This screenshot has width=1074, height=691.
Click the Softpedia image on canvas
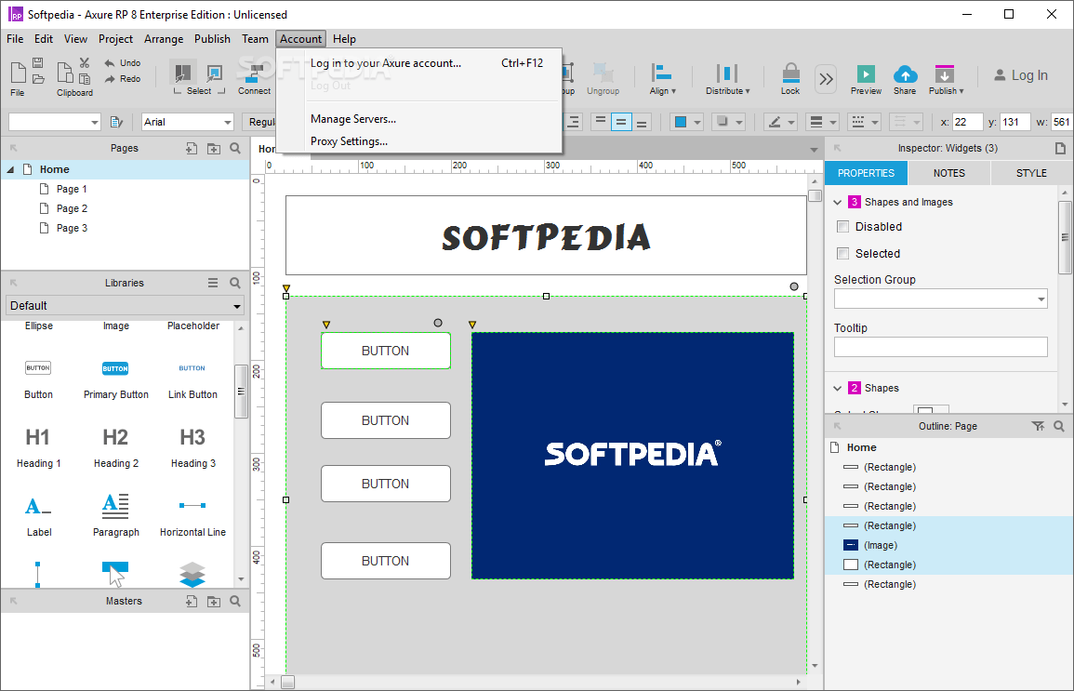(x=632, y=456)
